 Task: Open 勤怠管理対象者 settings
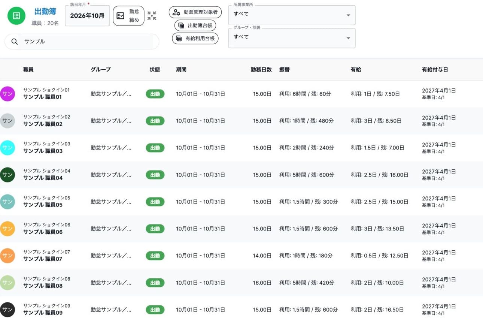tap(195, 12)
